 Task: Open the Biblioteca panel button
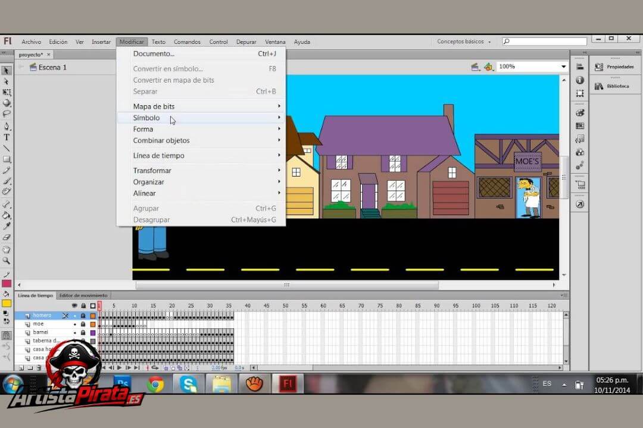(x=612, y=86)
